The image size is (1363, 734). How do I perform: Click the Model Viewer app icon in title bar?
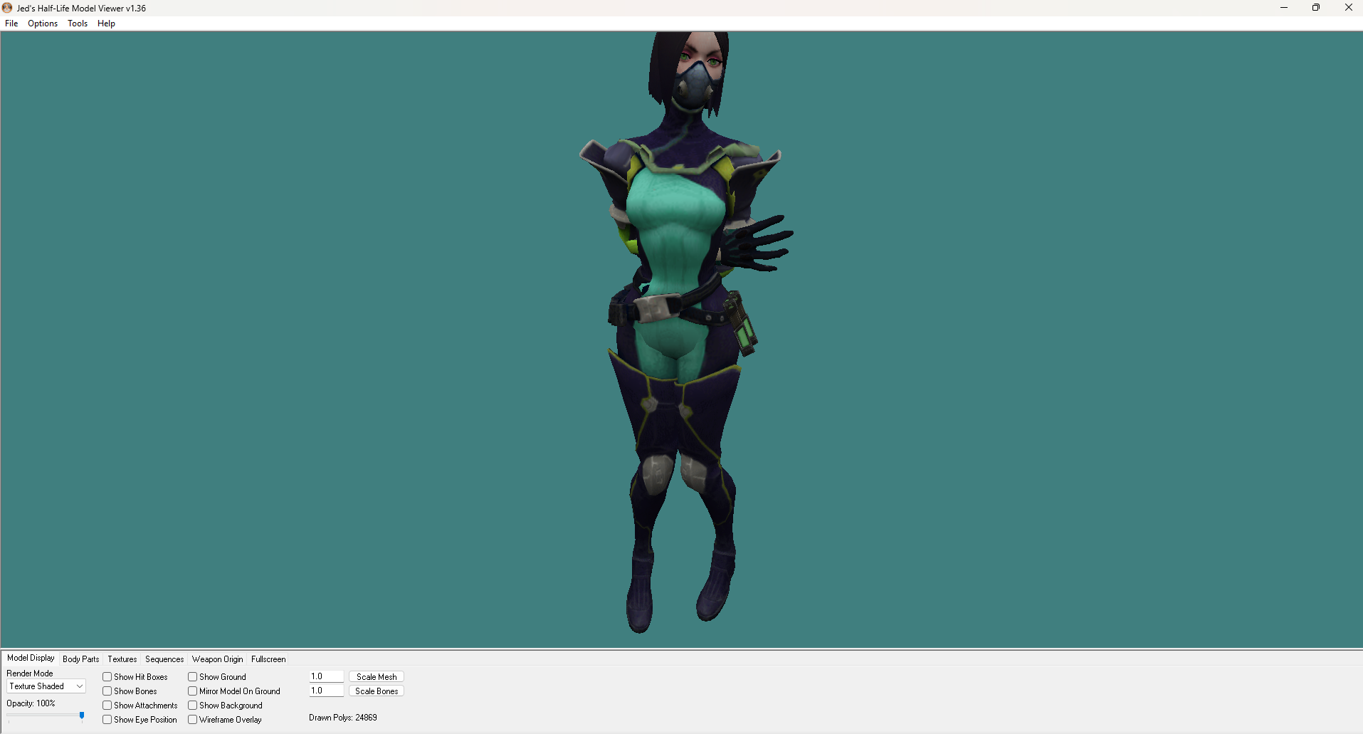(7, 8)
